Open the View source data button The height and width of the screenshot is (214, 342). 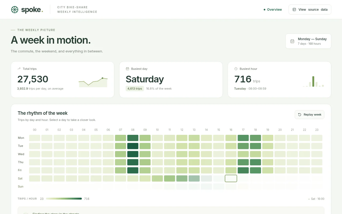pos(310,9)
